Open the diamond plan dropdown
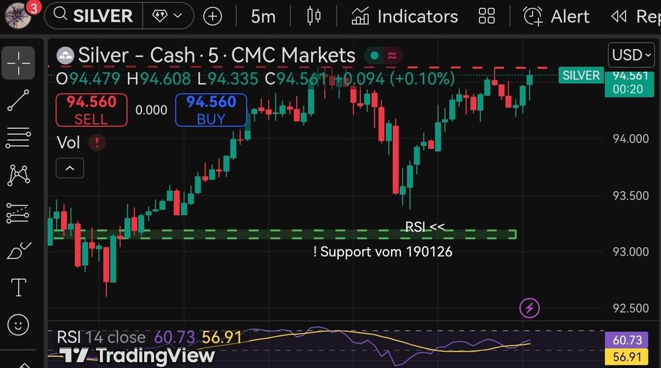Viewport: 661px width, 368px height. pyautogui.click(x=168, y=16)
